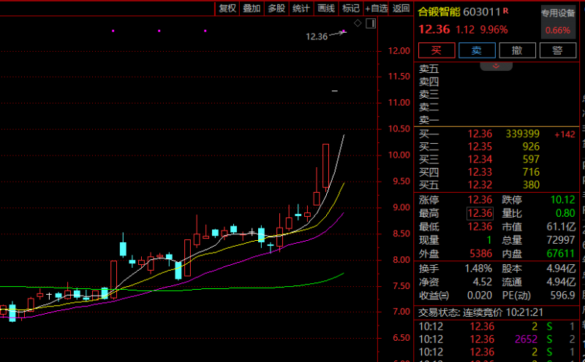Click the 卖 sell button

(x=477, y=50)
